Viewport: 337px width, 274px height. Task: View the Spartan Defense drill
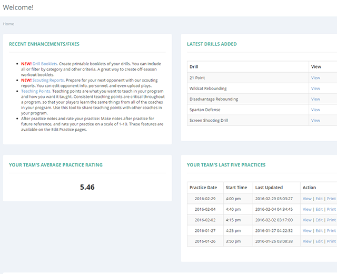pos(315,110)
